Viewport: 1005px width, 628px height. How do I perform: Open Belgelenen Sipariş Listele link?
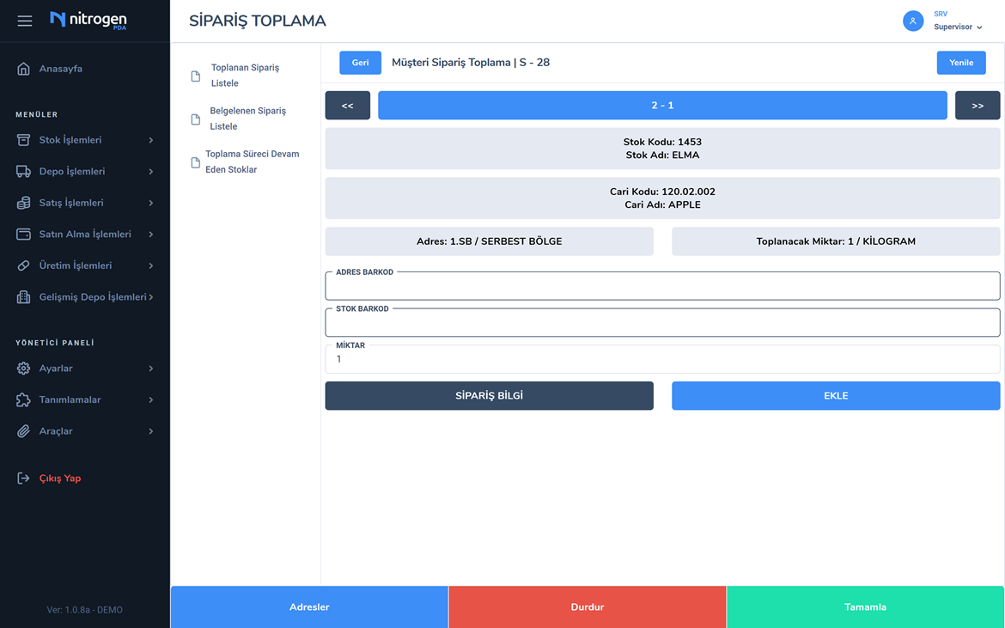pyautogui.click(x=247, y=119)
